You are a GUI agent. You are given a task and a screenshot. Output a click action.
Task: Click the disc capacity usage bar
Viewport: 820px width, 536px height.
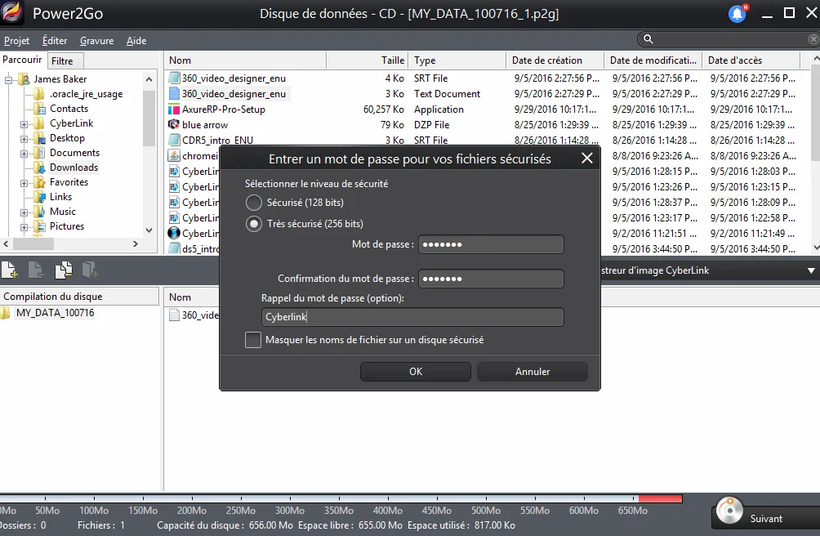click(x=341, y=499)
